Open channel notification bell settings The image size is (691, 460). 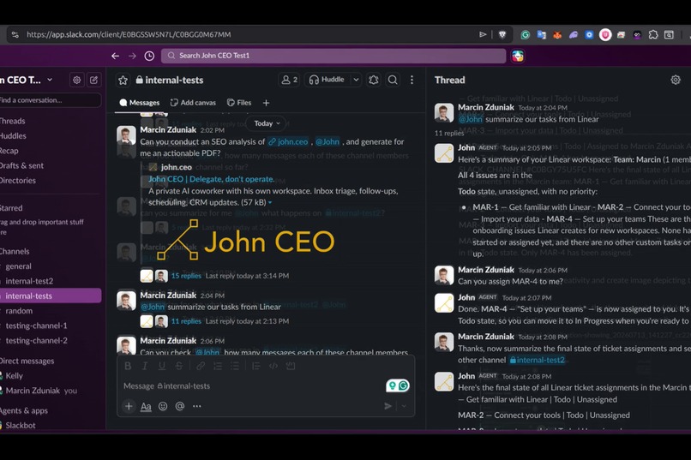coord(374,80)
